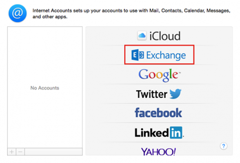Viewport: 240px width, 163px height.
Task: Select the iCloud text label
Action: (x=165, y=36)
